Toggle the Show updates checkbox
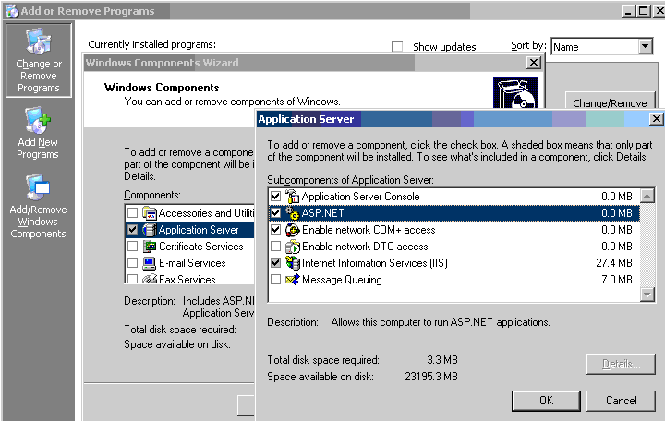665x421 pixels. pos(397,46)
